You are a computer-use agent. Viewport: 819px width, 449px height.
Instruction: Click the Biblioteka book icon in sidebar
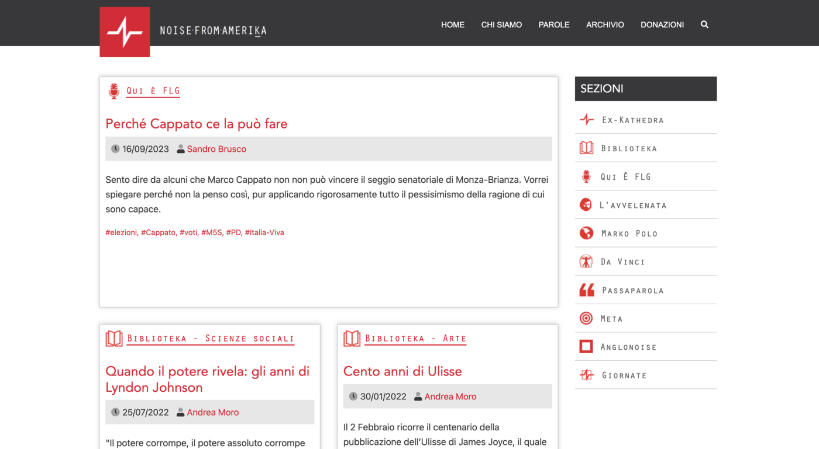pos(586,148)
